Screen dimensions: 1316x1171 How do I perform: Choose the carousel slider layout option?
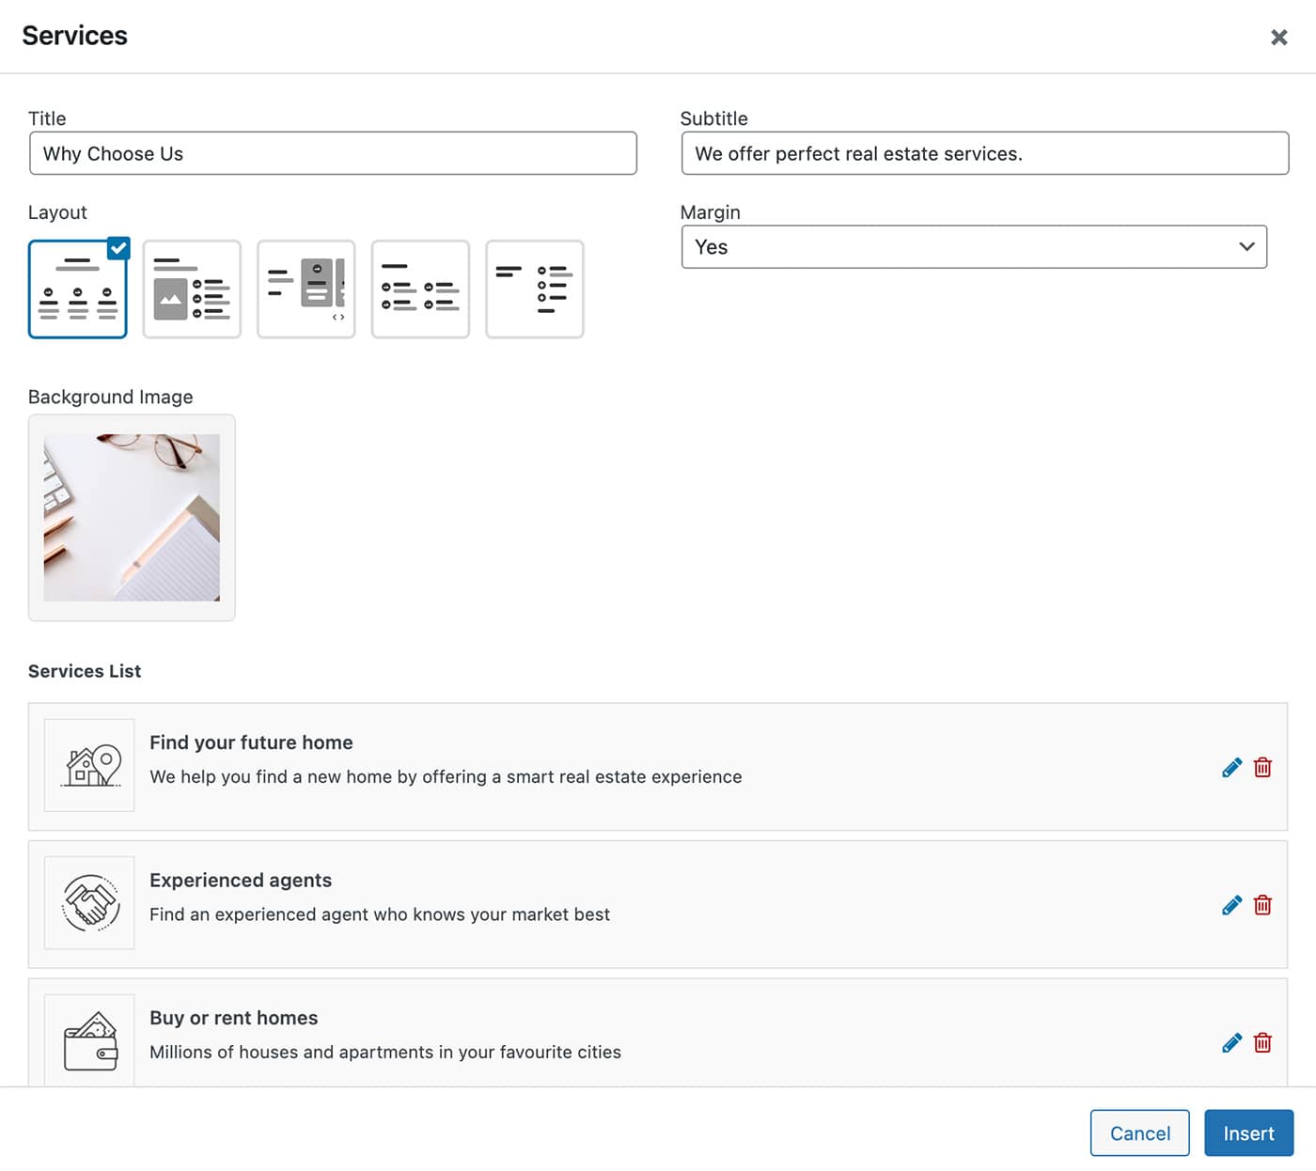click(x=306, y=289)
